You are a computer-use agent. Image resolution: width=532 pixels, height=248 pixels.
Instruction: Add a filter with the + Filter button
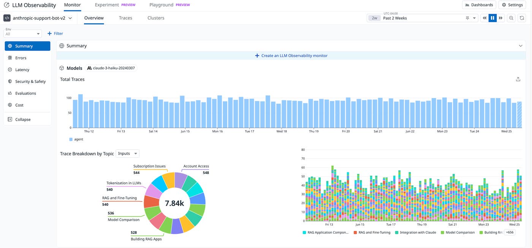point(55,33)
